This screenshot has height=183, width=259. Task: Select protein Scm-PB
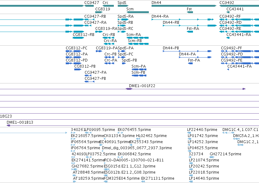coord(139,76)
